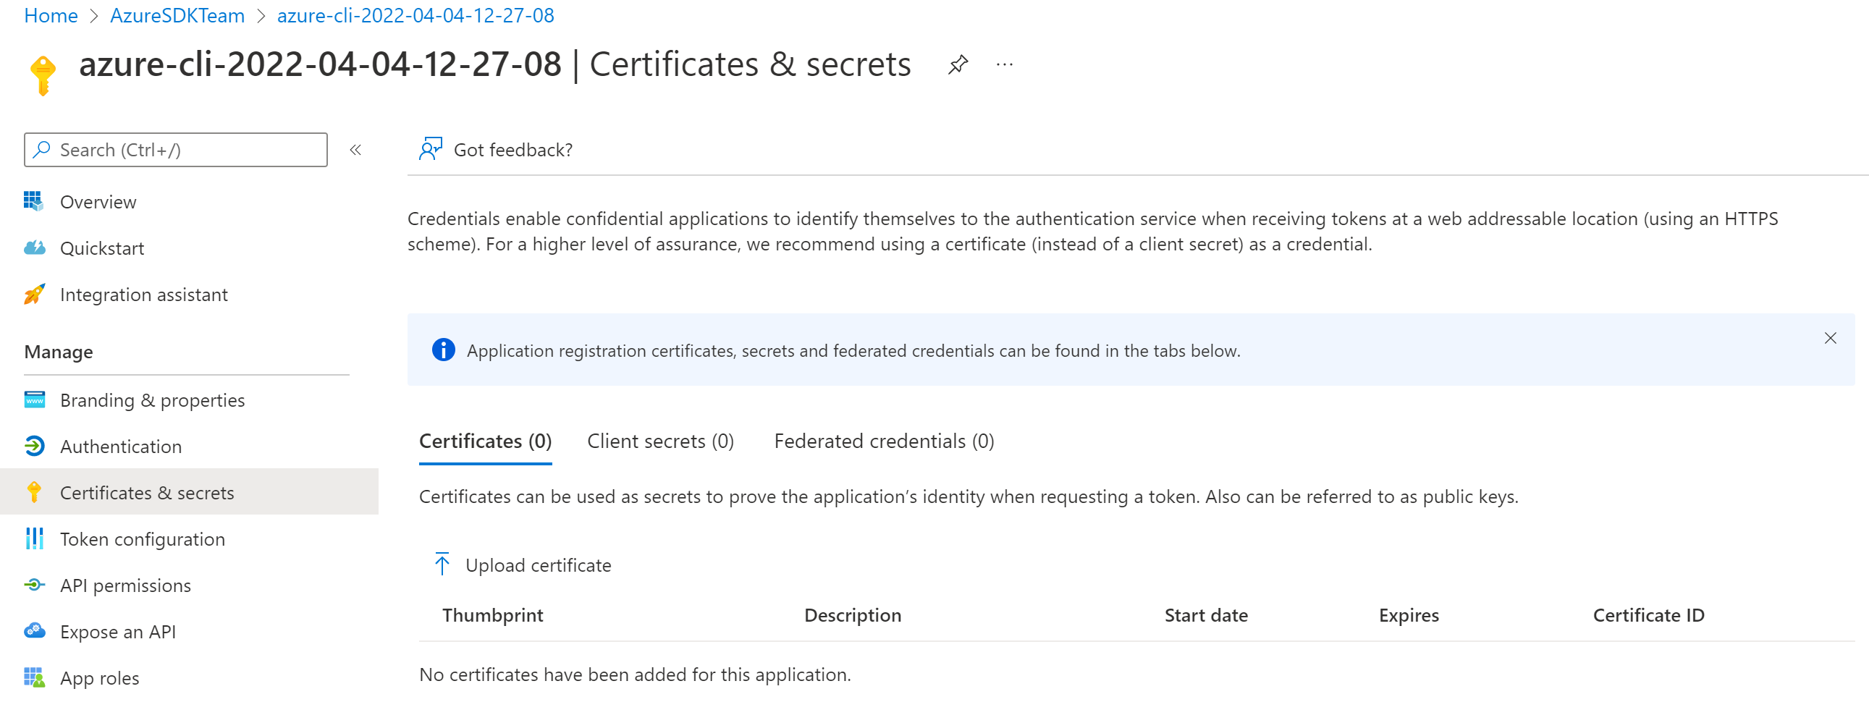Open the more options ellipsis menu
This screenshot has height=702, width=1869.
[x=1005, y=64]
